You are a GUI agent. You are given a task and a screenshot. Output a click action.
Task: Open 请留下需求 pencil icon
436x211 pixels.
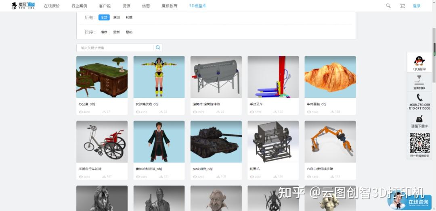point(419,119)
